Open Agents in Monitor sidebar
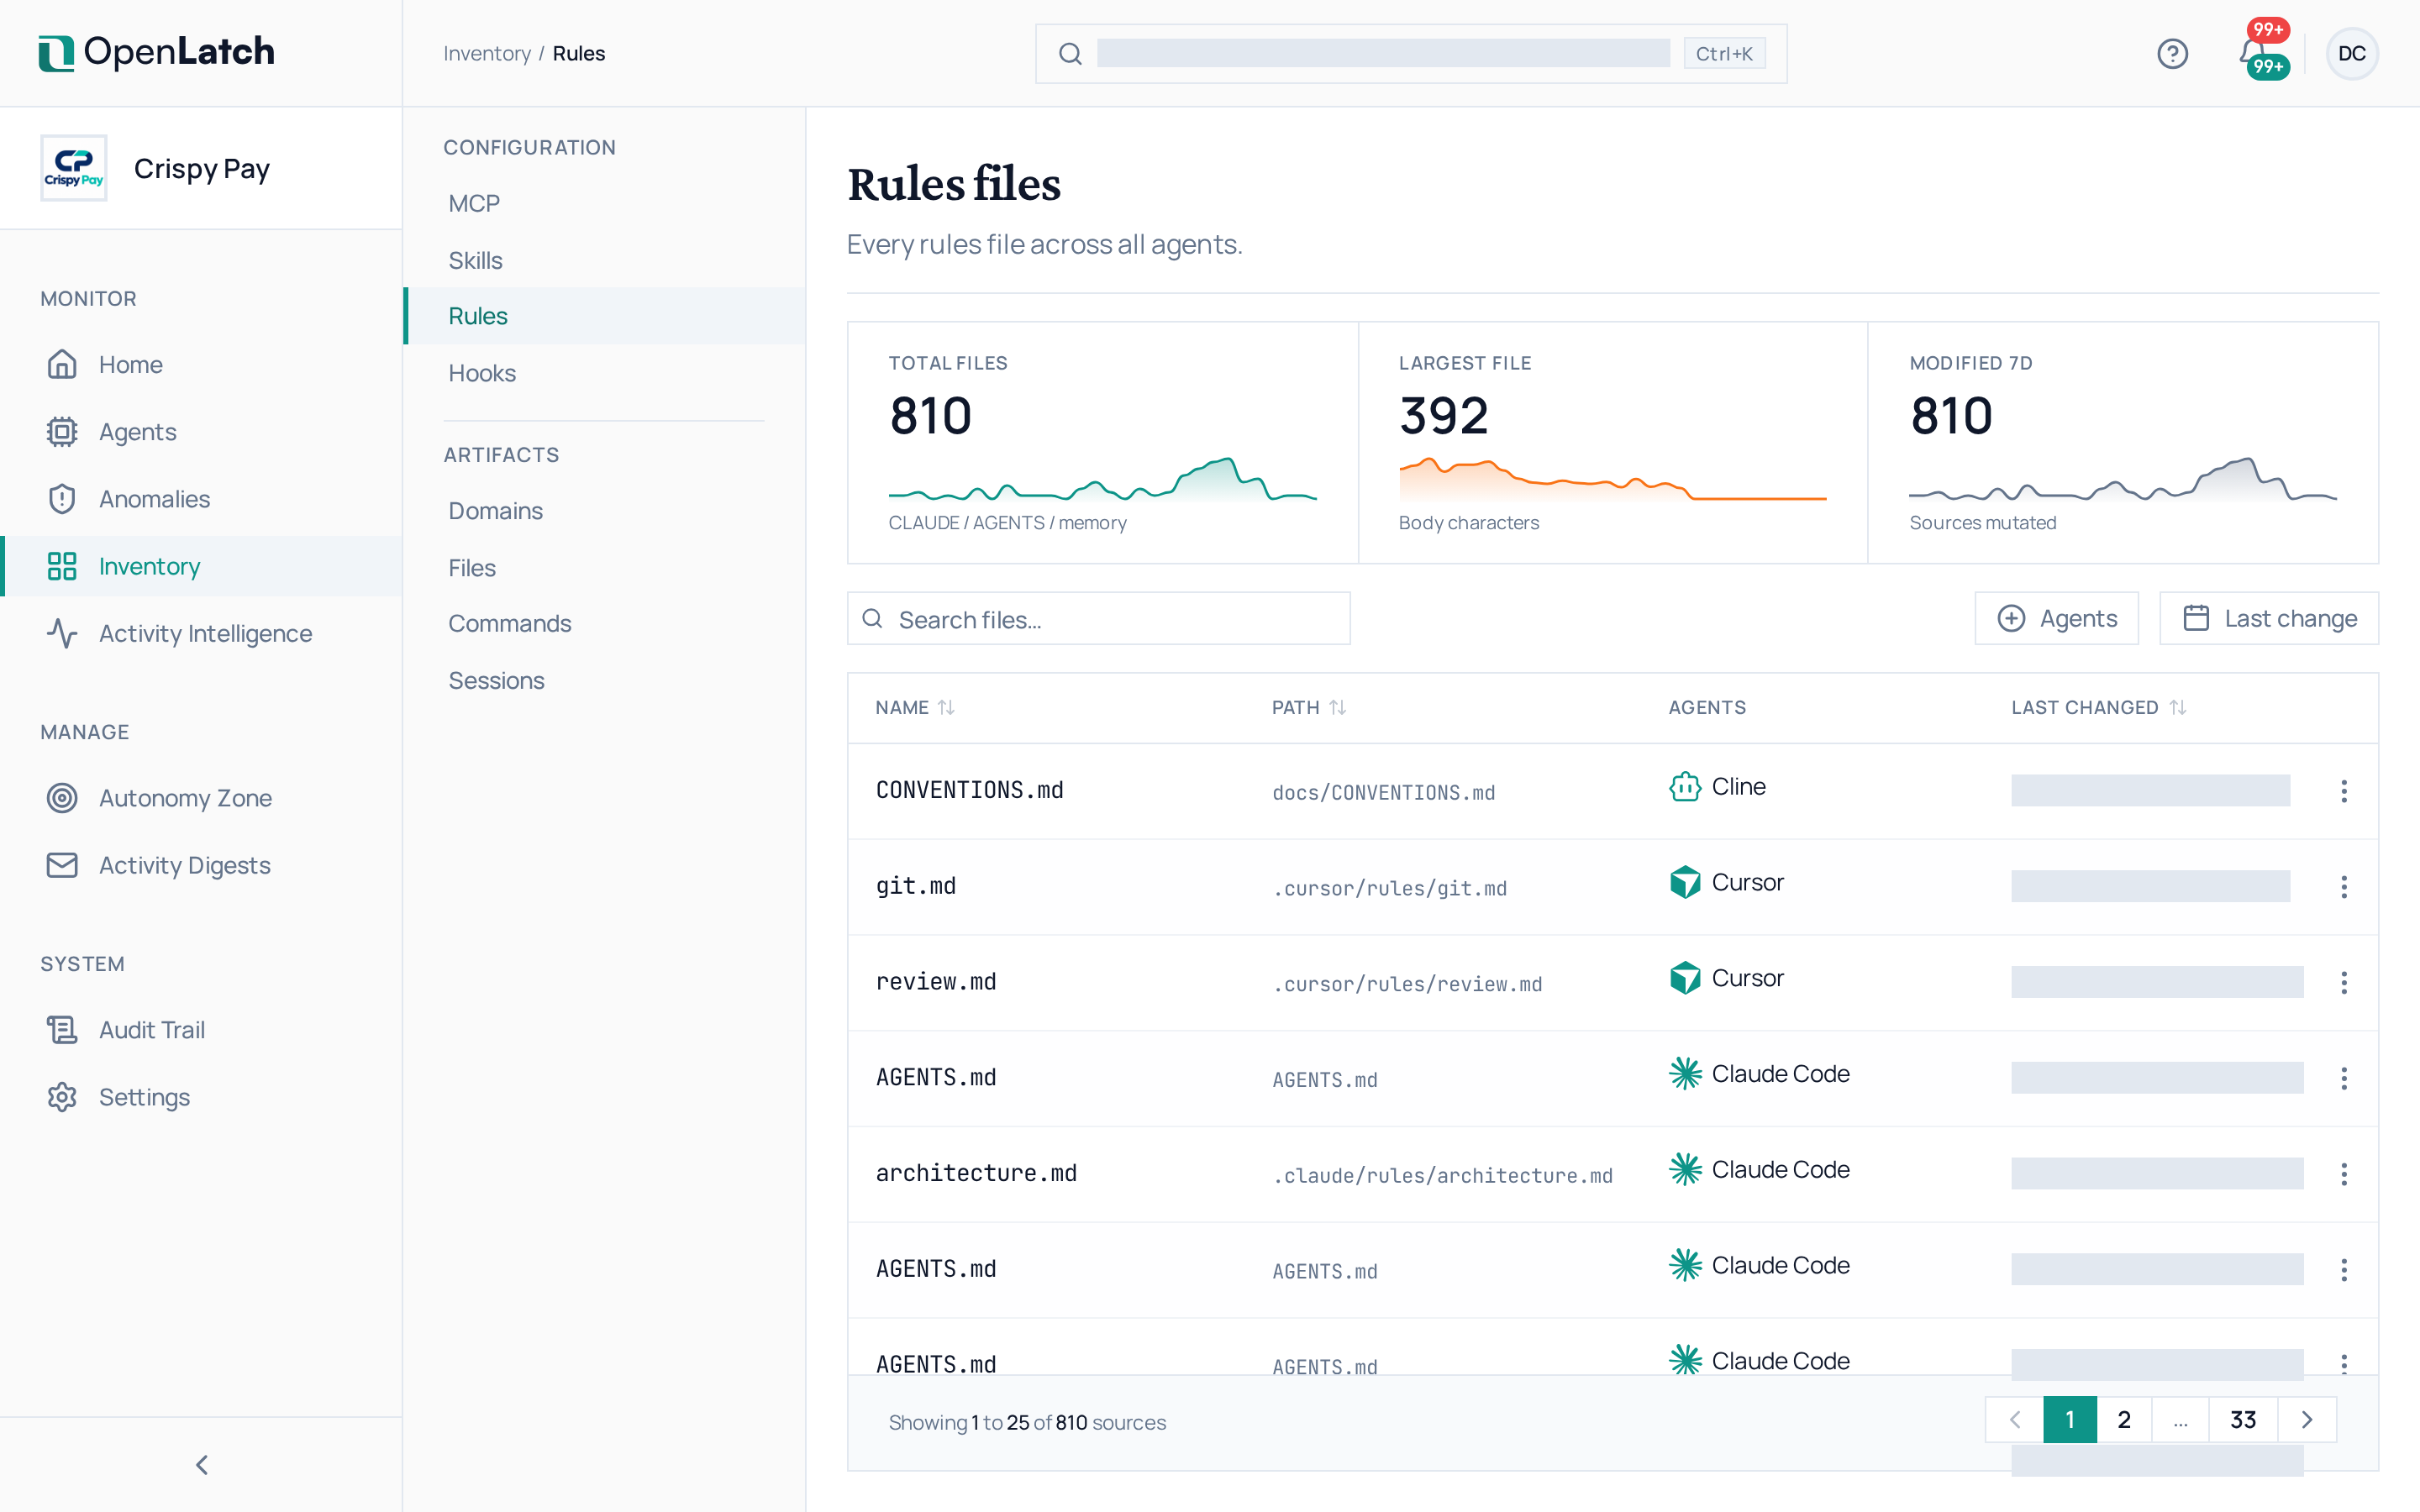The height and width of the screenshot is (1512, 2420). tap(202, 431)
